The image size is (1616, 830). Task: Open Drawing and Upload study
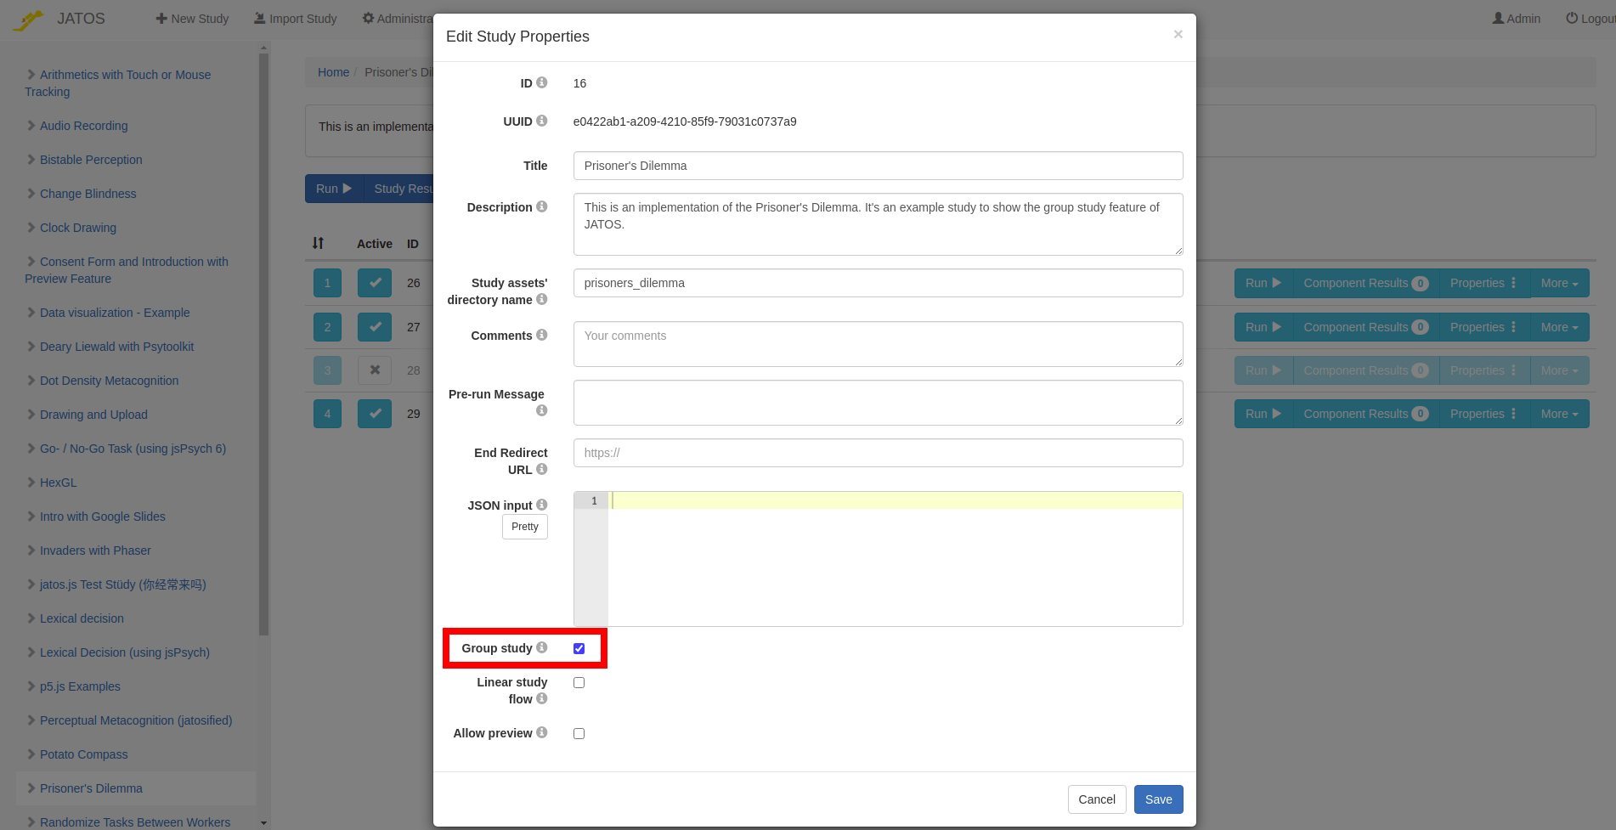(93, 415)
